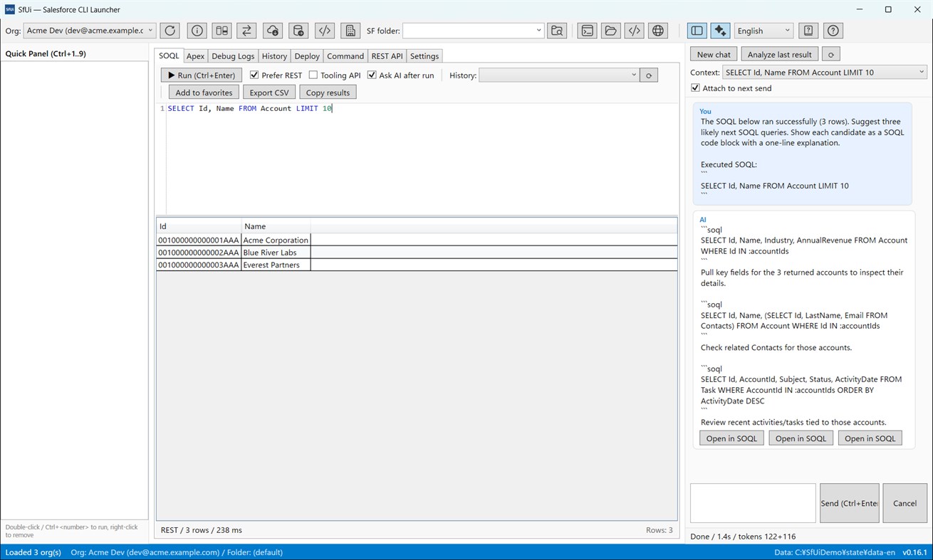Click the code brackets icon beside the building icon
This screenshot has height=560, width=933.
pos(325,31)
